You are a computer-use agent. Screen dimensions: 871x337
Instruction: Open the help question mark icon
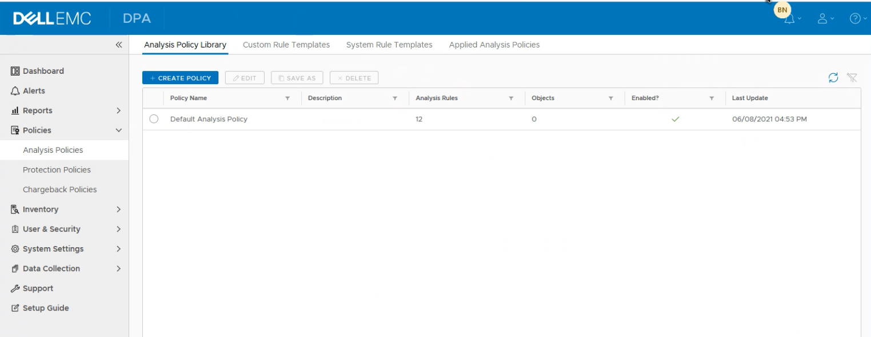coord(855,19)
